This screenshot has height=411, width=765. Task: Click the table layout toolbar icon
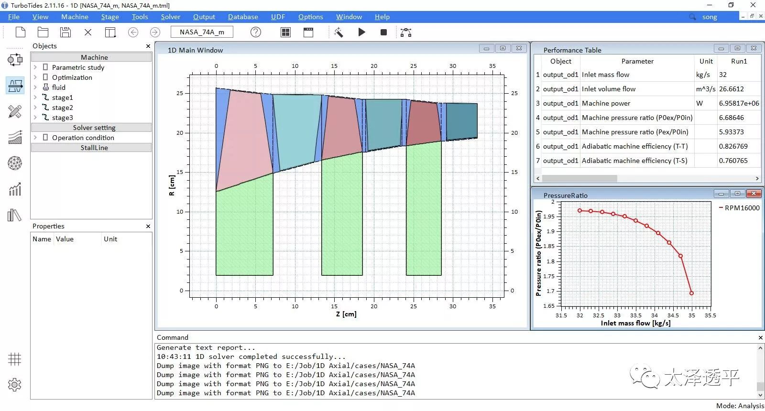(110, 32)
